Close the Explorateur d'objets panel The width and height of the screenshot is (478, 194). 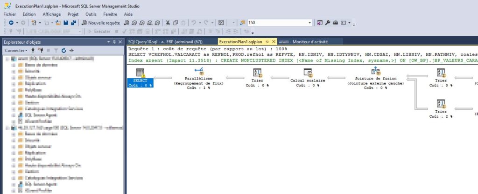(120, 42)
